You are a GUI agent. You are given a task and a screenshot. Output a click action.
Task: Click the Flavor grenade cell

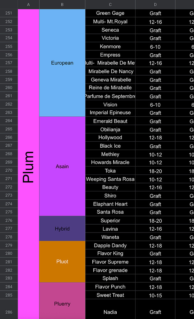point(110,270)
